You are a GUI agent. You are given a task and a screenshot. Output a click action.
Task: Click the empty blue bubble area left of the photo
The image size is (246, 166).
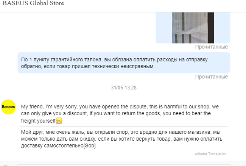coord(164,28)
